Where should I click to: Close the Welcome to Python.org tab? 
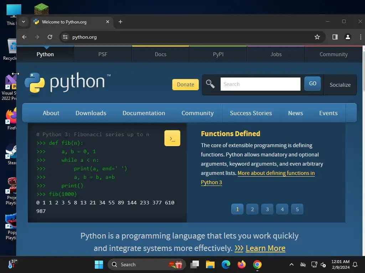coord(108,22)
